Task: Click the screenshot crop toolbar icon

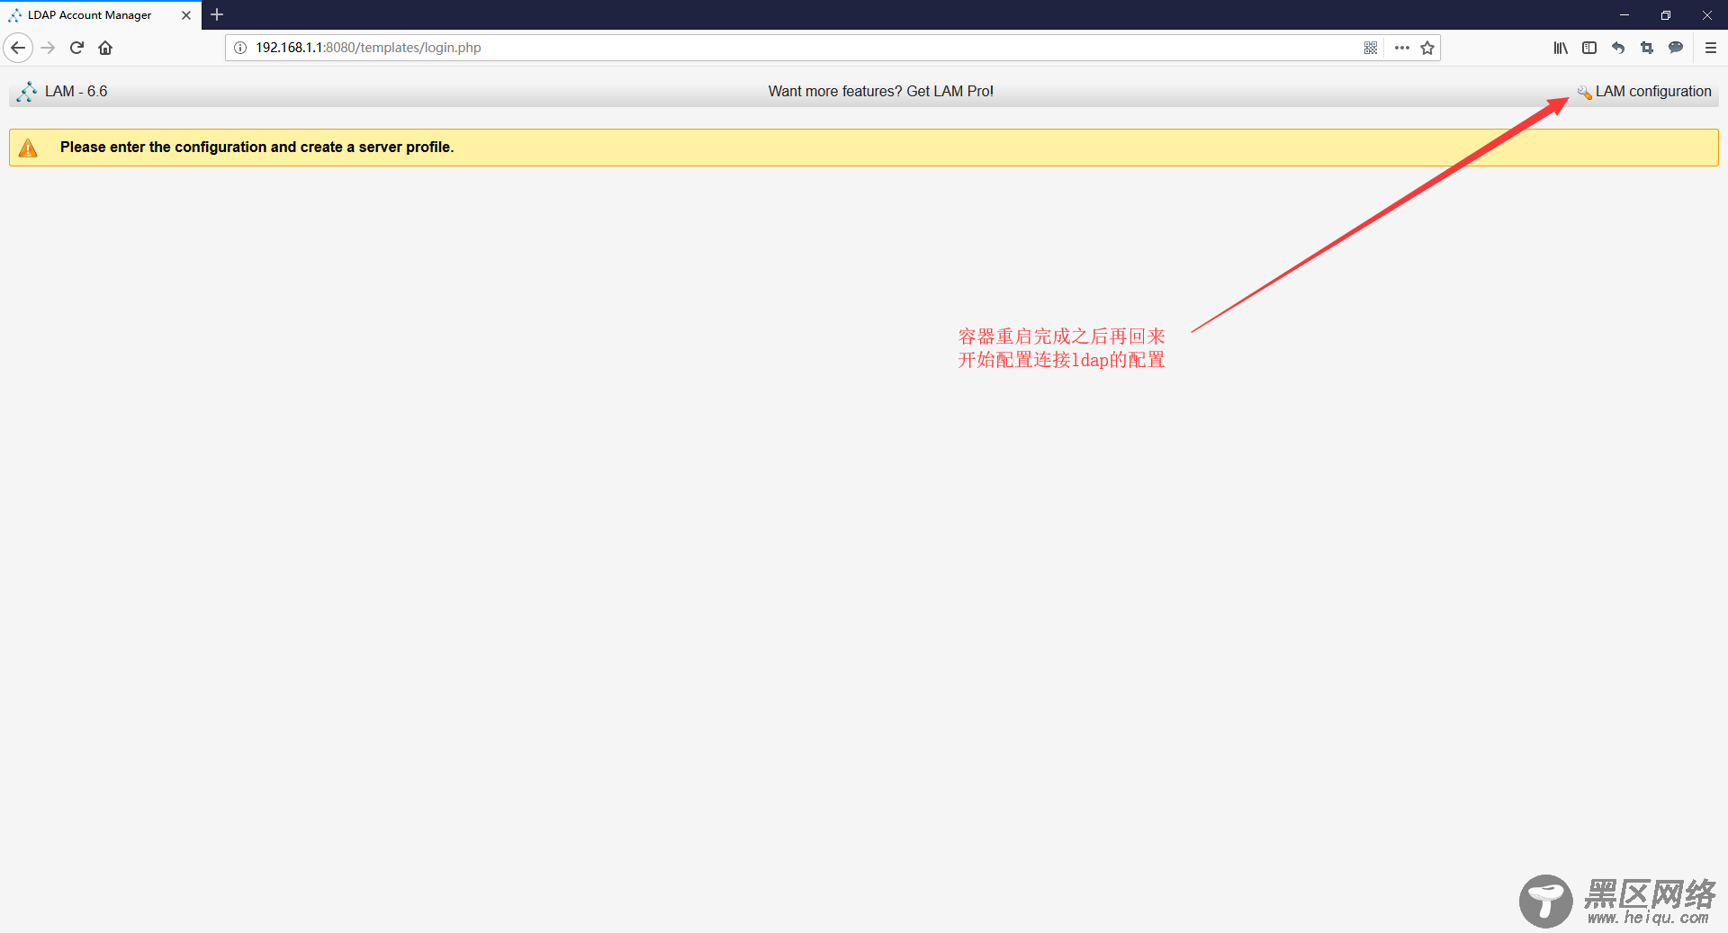Action: pos(1647,48)
